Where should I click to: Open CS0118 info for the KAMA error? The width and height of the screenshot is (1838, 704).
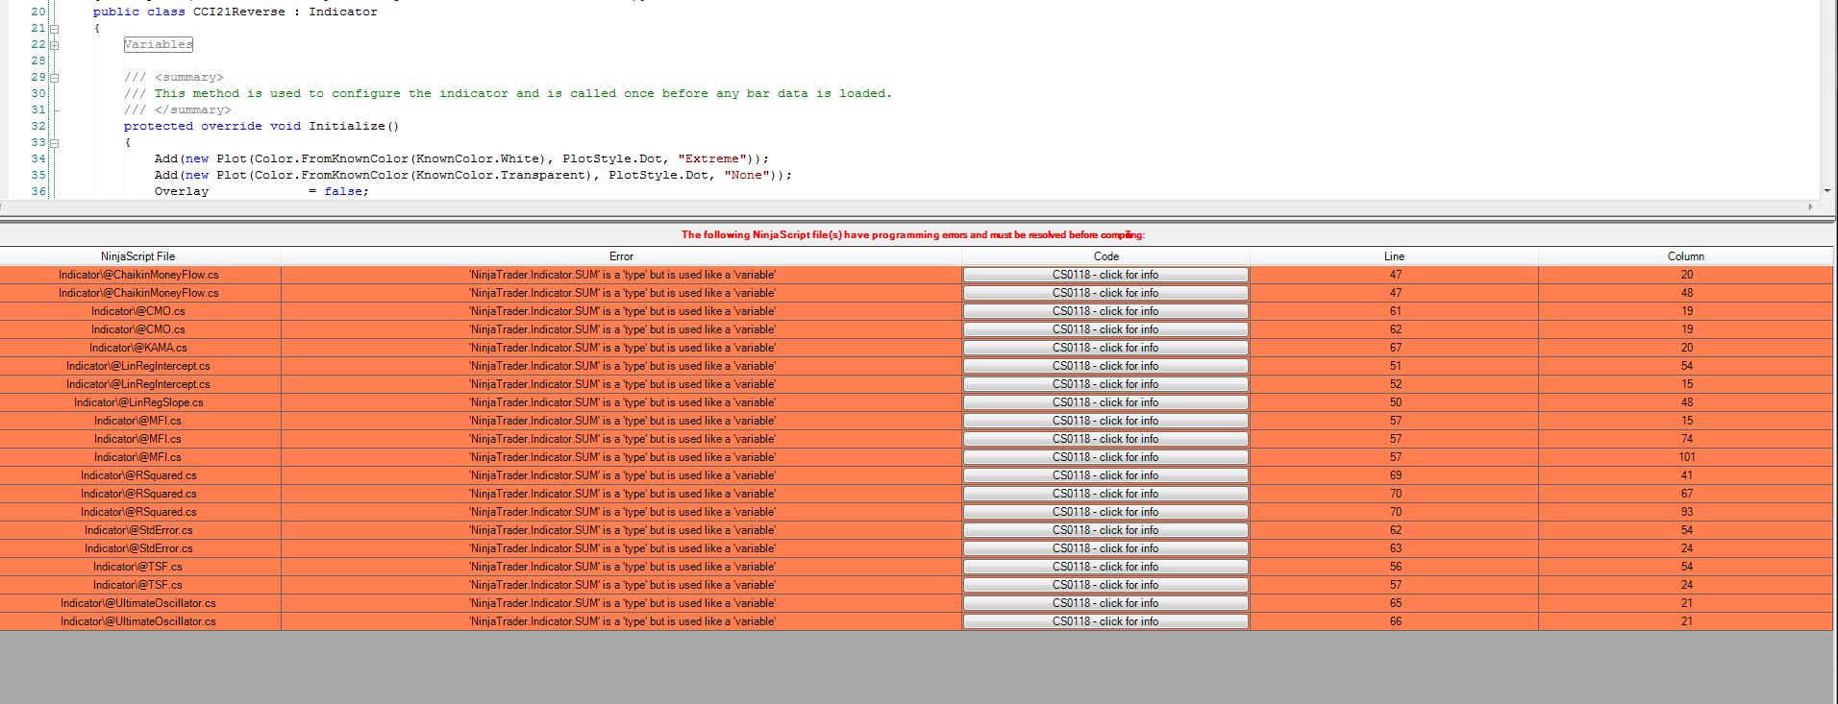[x=1105, y=348]
